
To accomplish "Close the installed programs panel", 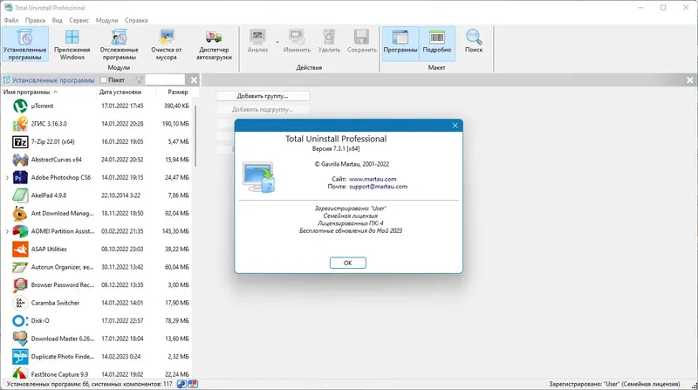I will click(194, 80).
